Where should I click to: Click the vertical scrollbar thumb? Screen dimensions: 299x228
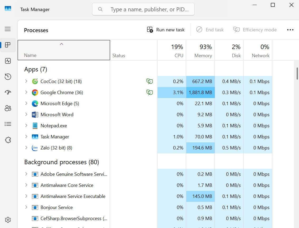click(x=297, y=74)
